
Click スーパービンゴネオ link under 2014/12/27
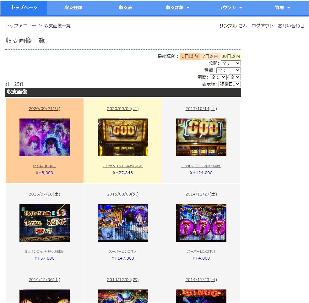(x=201, y=251)
